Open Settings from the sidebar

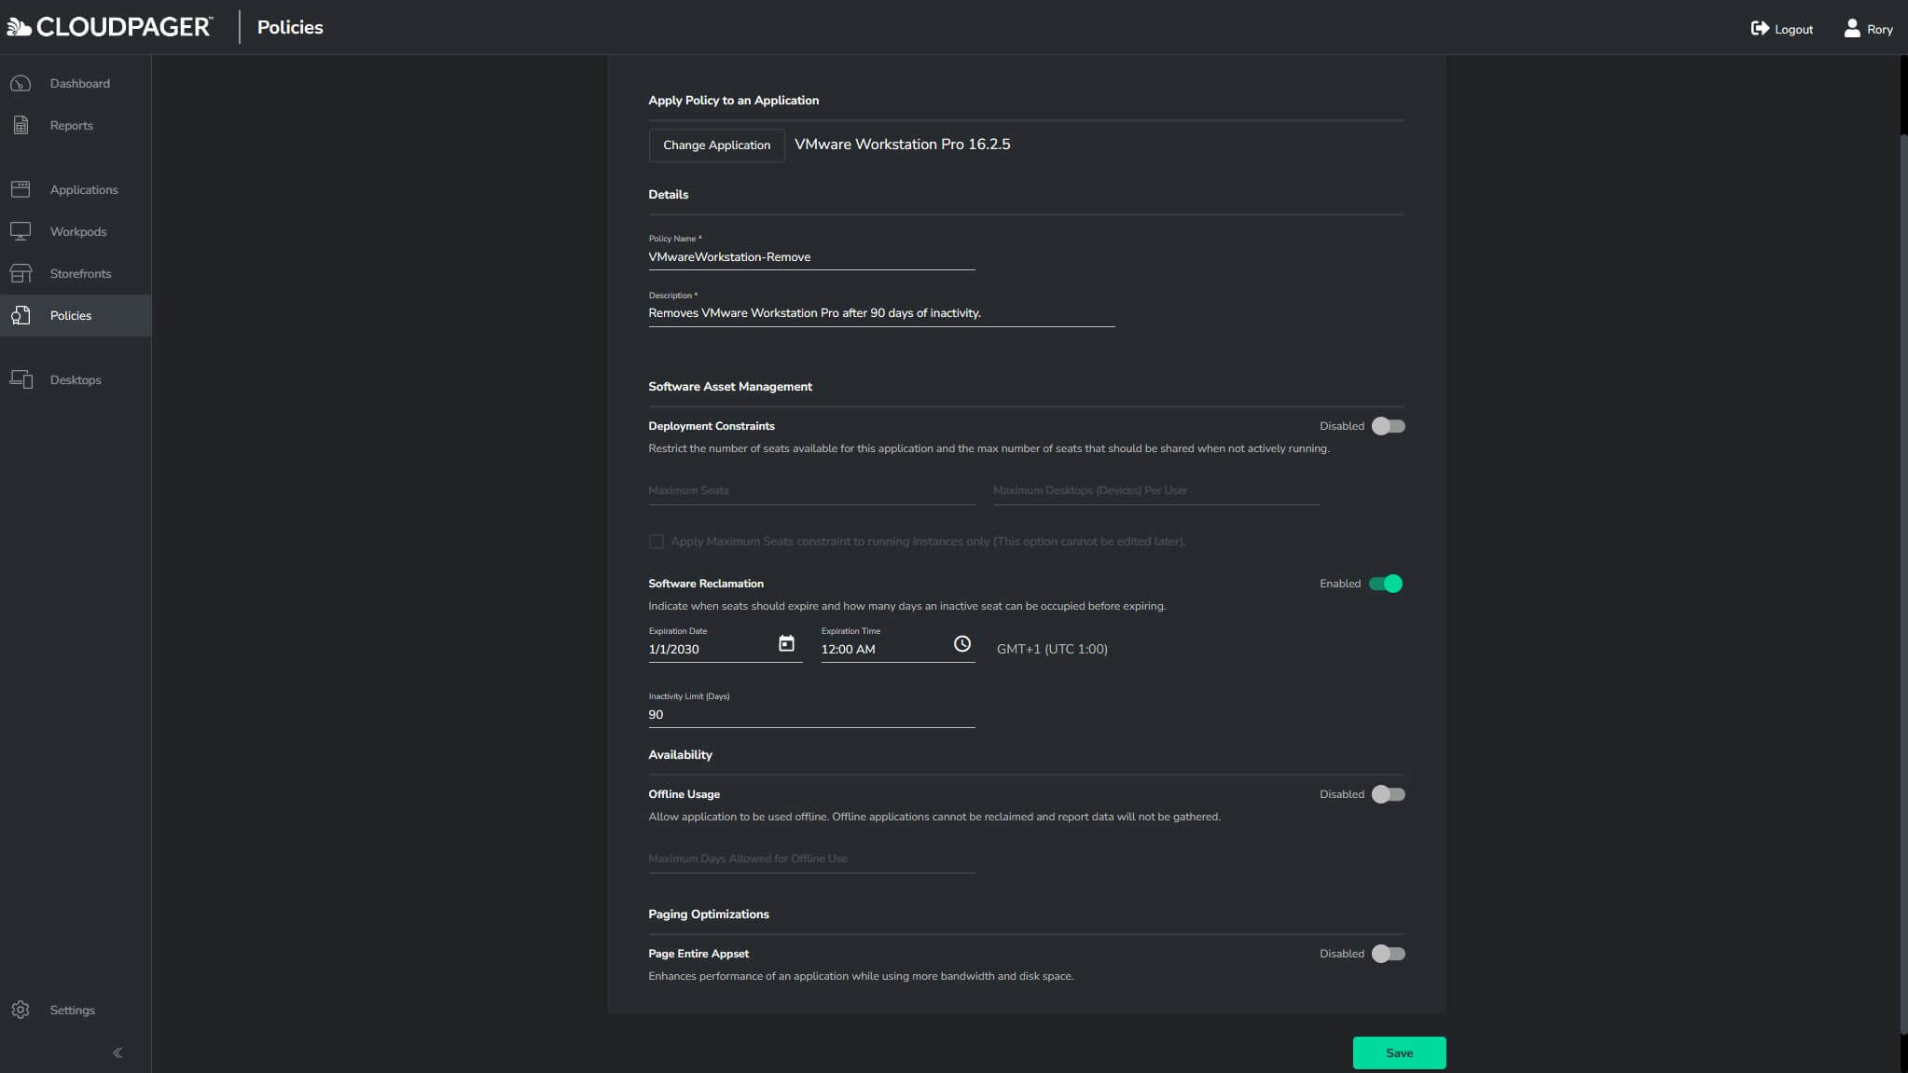(x=76, y=1010)
